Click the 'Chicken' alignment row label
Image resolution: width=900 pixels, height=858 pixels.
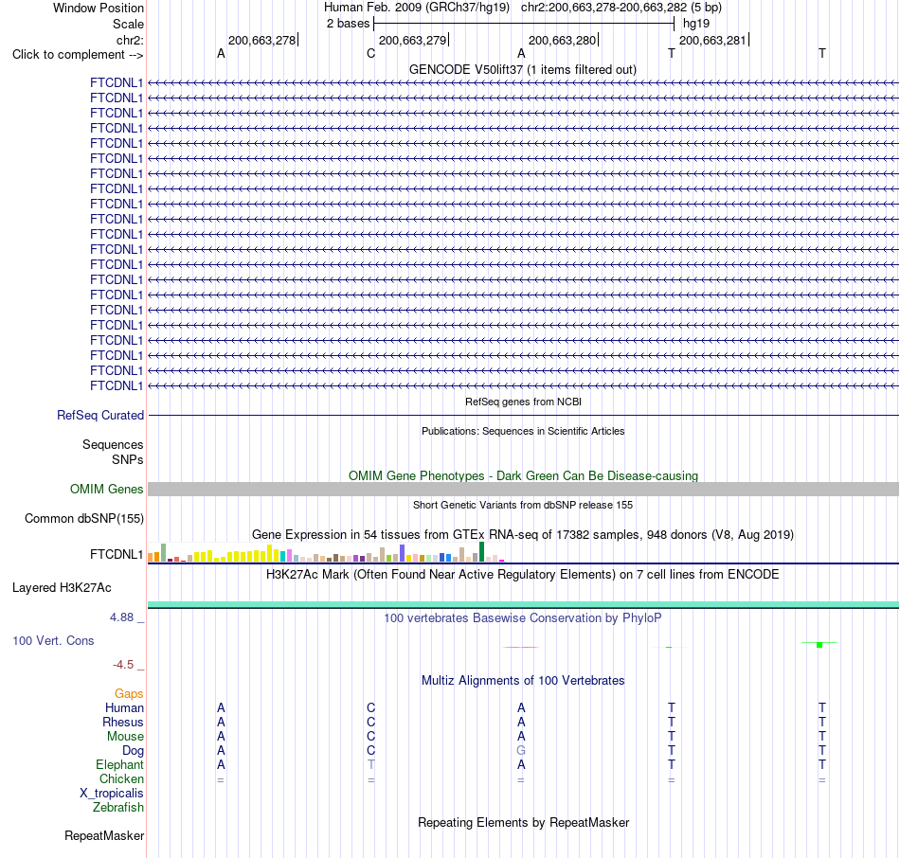tap(121, 778)
